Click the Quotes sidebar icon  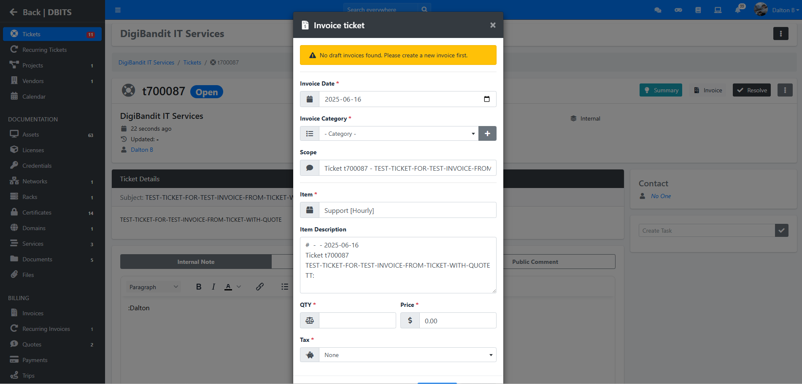tap(14, 344)
